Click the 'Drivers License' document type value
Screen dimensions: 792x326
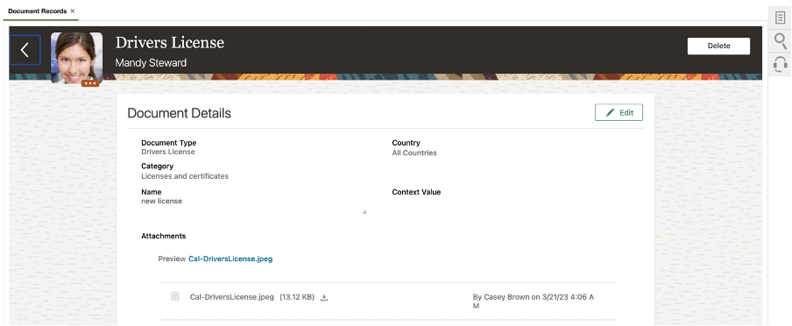168,152
